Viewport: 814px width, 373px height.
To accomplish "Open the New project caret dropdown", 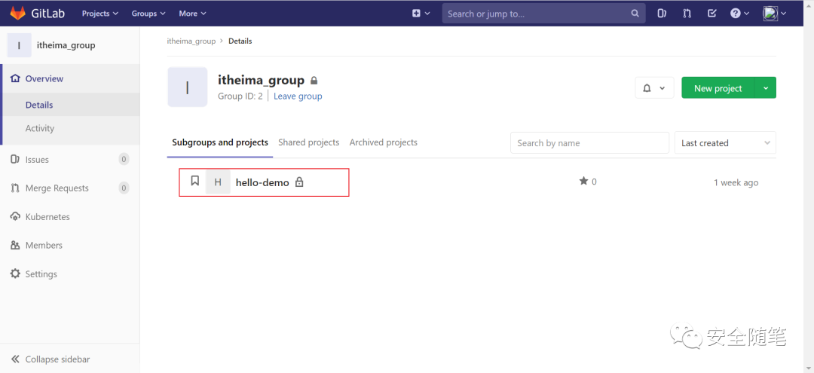I will (766, 87).
